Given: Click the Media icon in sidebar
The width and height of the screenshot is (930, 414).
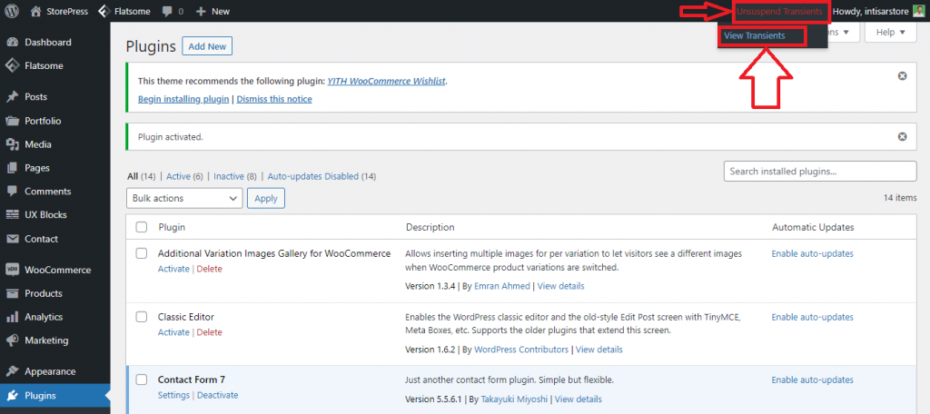Looking at the screenshot, I should click(x=12, y=144).
